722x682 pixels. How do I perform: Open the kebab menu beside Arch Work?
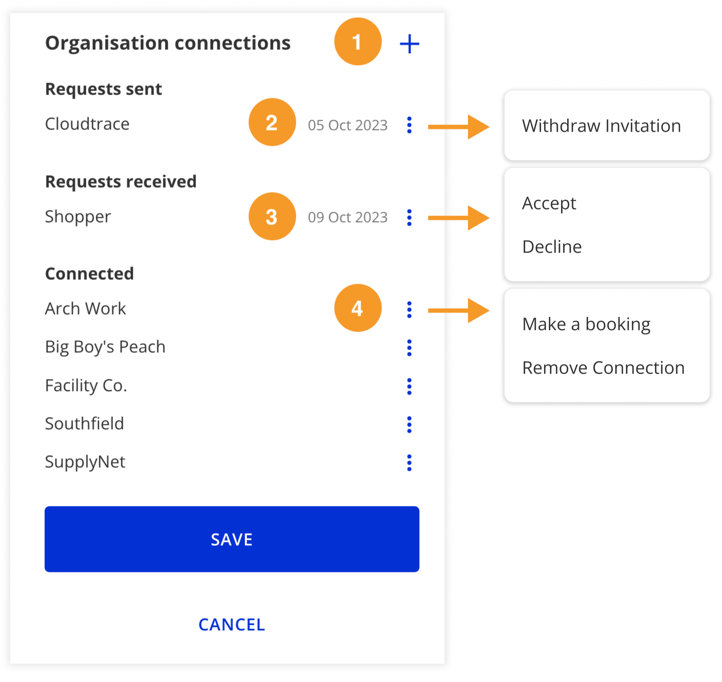tap(409, 309)
